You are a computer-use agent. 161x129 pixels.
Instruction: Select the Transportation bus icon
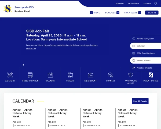[x=30, y=75]
